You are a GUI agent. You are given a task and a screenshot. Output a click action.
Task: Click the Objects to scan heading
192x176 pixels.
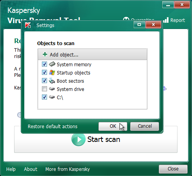[56, 44]
